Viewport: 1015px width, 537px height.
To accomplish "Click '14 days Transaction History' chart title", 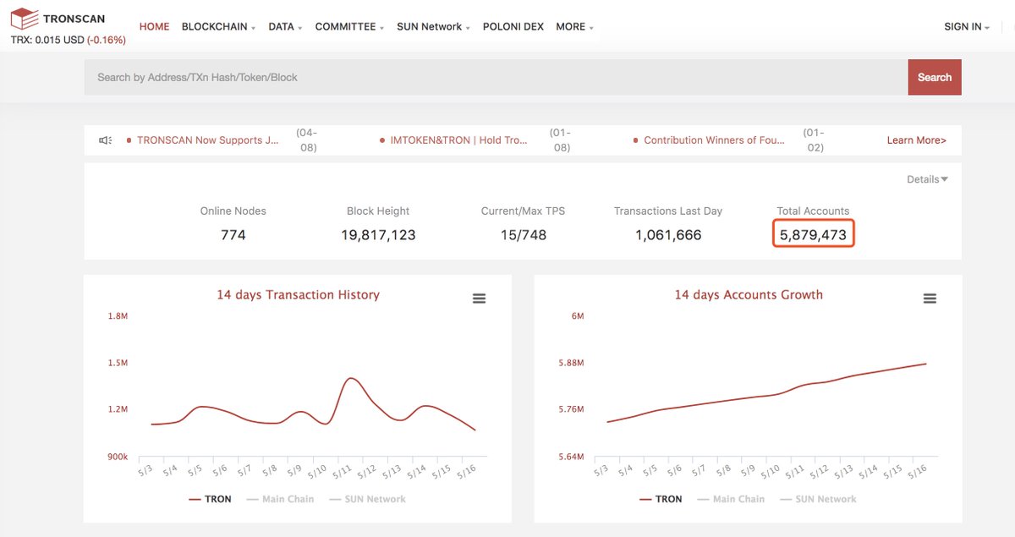I will [298, 295].
